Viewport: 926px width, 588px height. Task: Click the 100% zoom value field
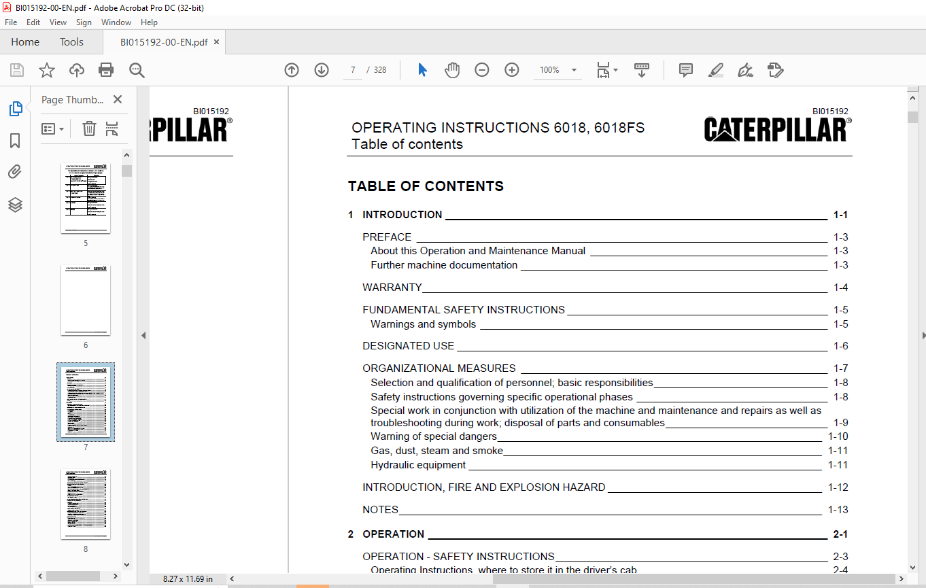[x=550, y=70]
